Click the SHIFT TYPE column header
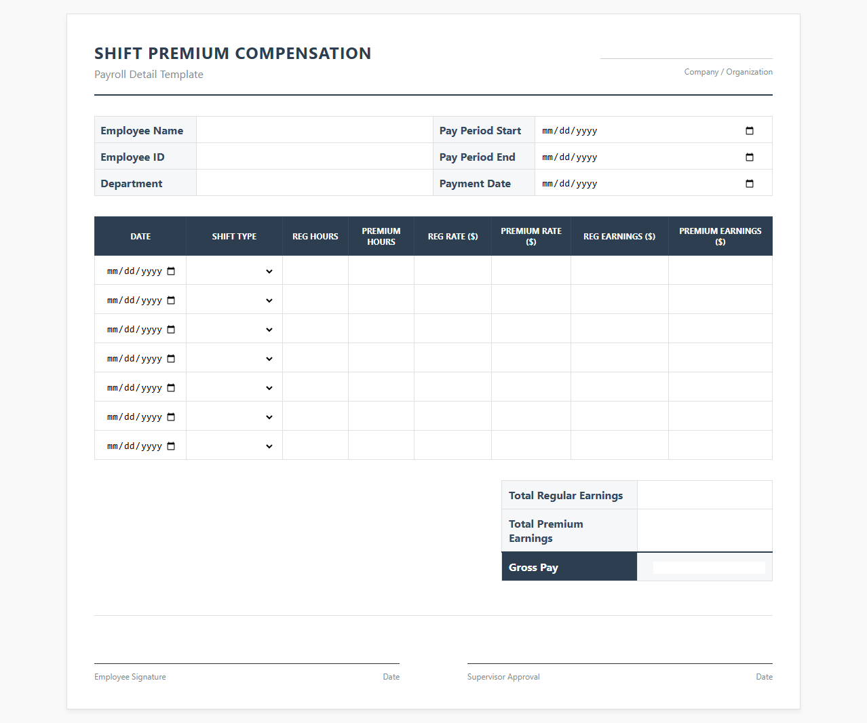 (x=234, y=236)
